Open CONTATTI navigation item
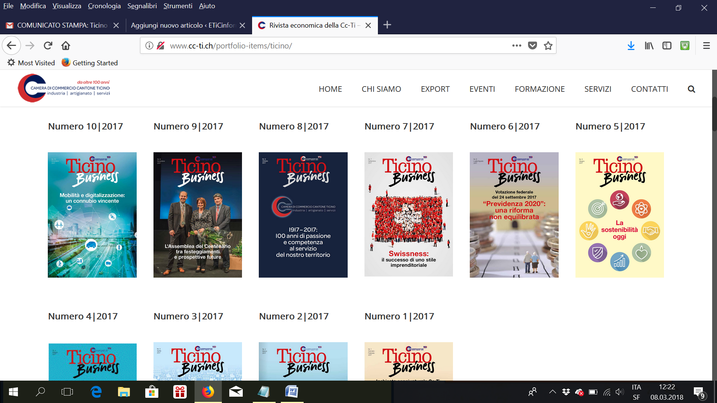Image resolution: width=717 pixels, height=403 pixels. [x=649, y=89]
